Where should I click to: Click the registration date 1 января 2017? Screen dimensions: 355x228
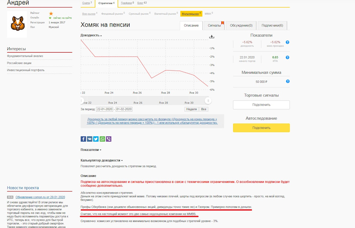click(57, 23)
